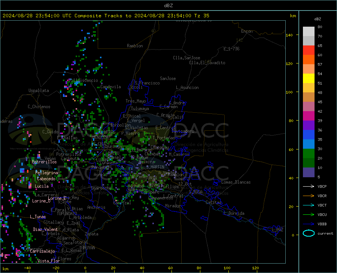Image resolution: width=337 pixels, height=273 pixels.
Task: Click the MENDOZA city label
Action: 100,137
